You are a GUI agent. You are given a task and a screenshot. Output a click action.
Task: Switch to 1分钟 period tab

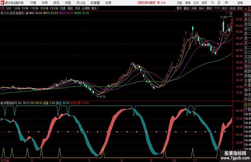tap(17, 8)
